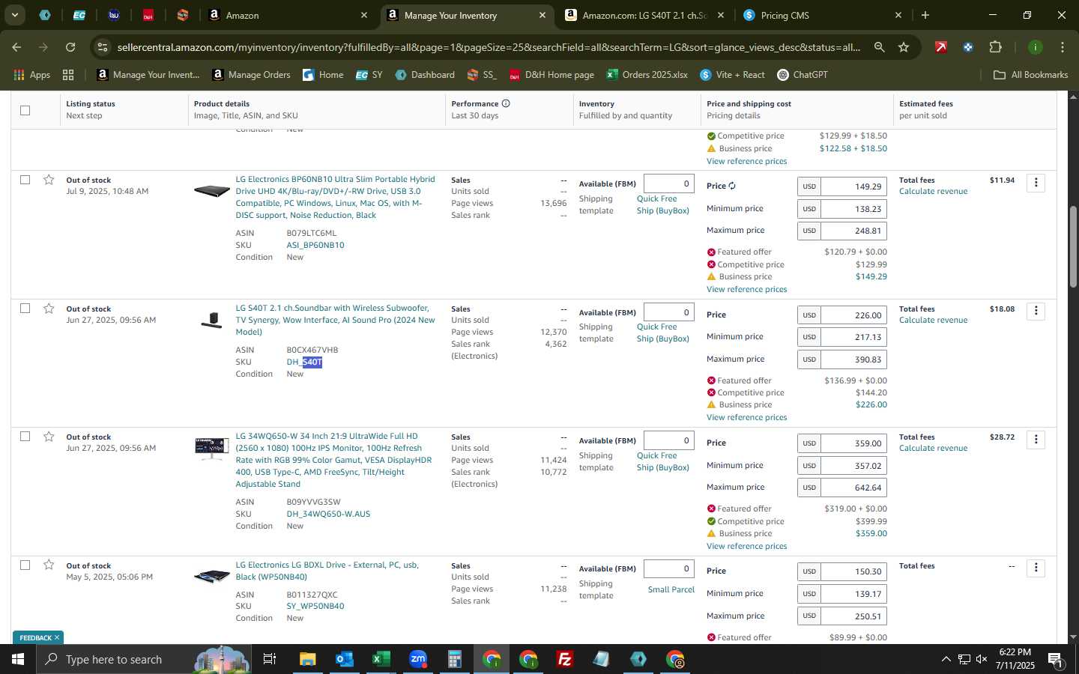
Task: Switch to the Amazon.com LG S40T tab
Action: coord(644,15)
